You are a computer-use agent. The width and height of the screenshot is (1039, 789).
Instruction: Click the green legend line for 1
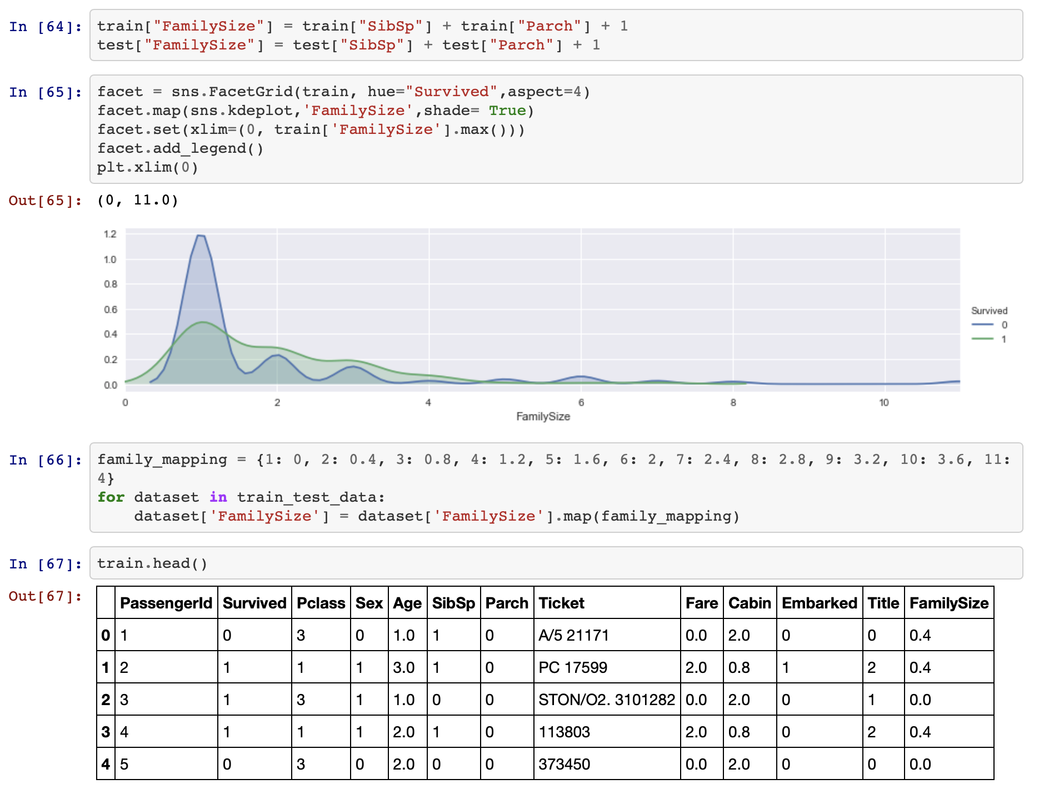(x=982, y=339)
